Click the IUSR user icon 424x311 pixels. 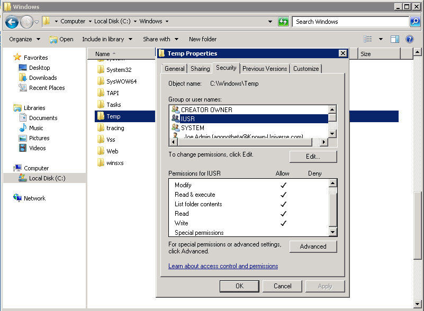(176, 118)
